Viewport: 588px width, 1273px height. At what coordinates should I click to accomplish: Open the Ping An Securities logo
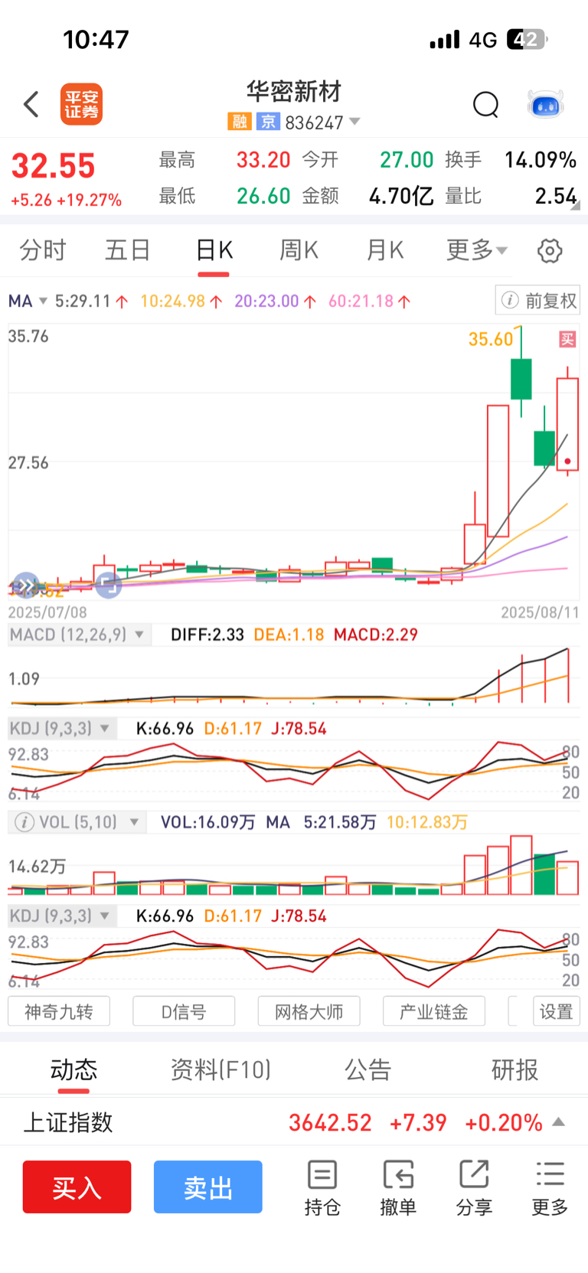81,104
